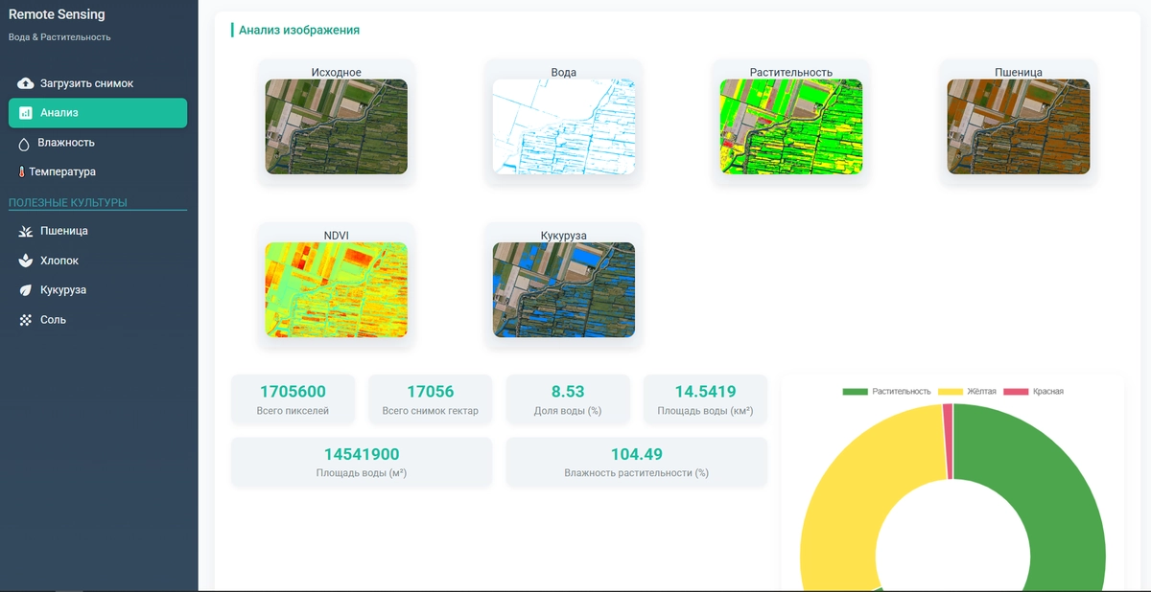Click the Вода & Растительность subtitle
Screen dimensions: 1151x592
coord(59,37)
